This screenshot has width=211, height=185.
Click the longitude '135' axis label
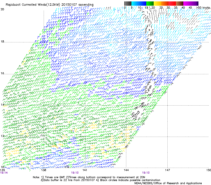coord(3,170)
